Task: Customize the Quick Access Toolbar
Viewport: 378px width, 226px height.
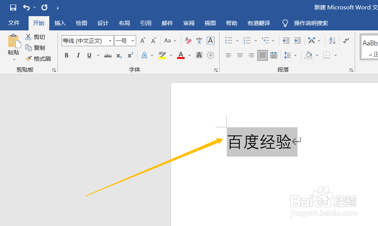Action: (58, 8)
